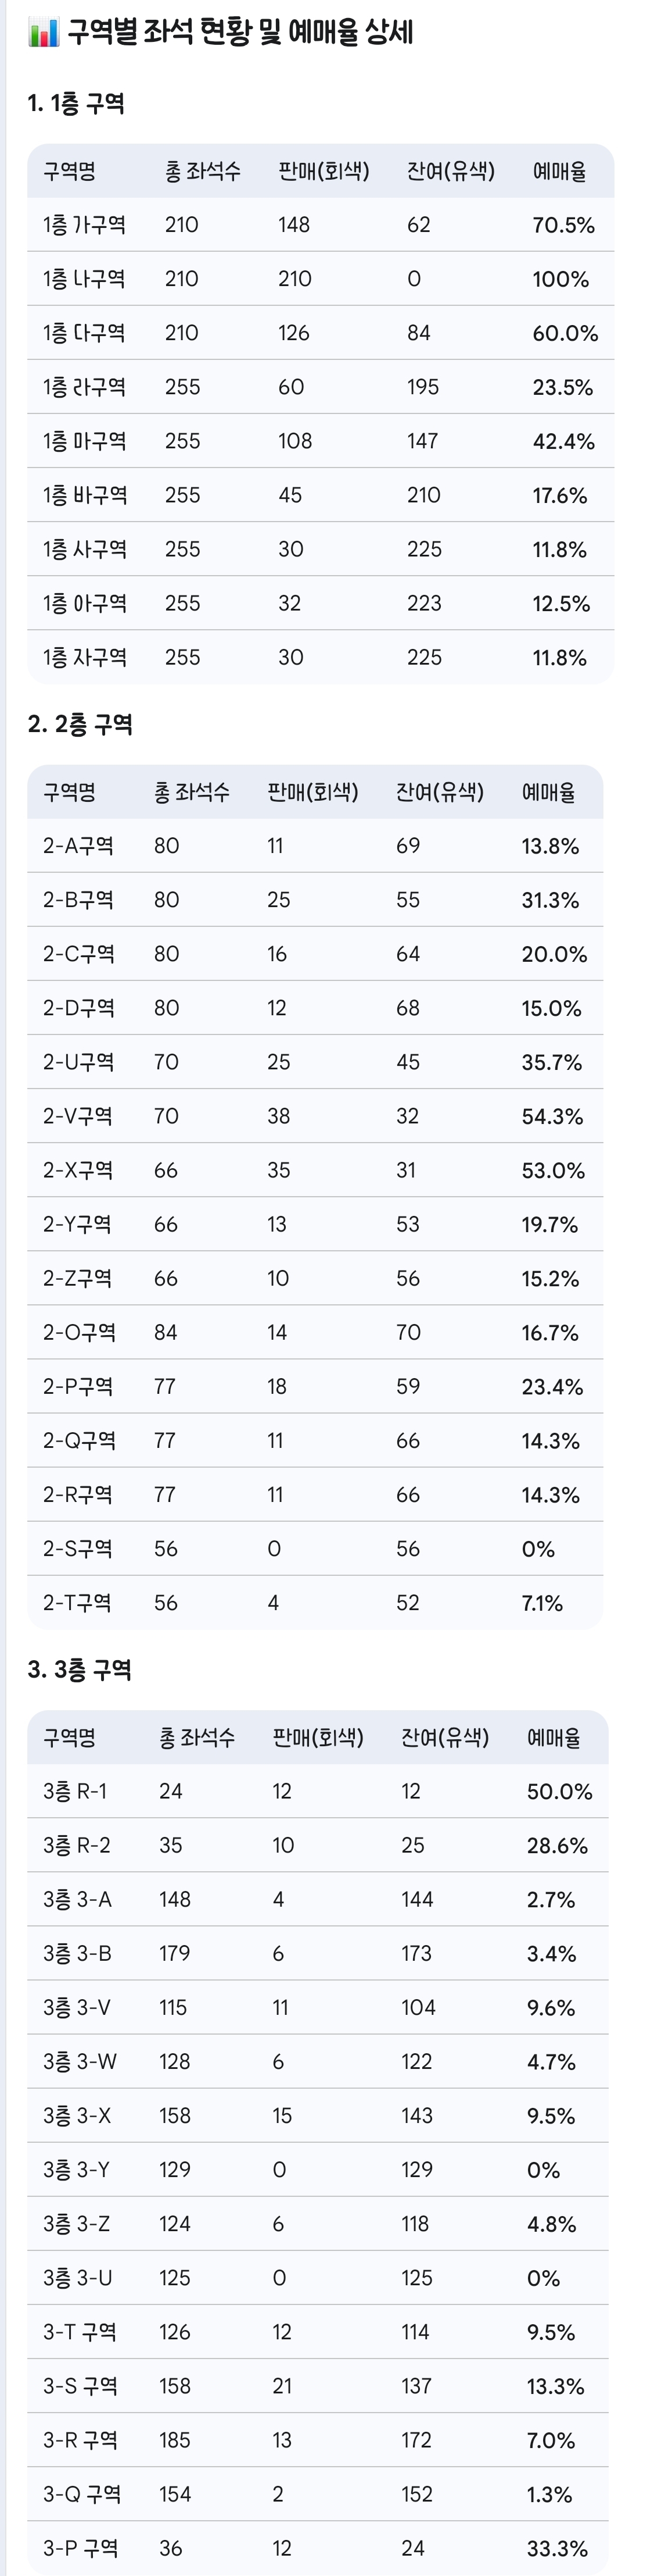Click the 54.3% booking rate cell
Screen dimensions: 654x2576
click(552, 1116)
